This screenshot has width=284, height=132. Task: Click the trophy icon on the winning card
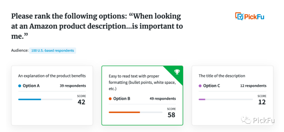coord(177,72)
